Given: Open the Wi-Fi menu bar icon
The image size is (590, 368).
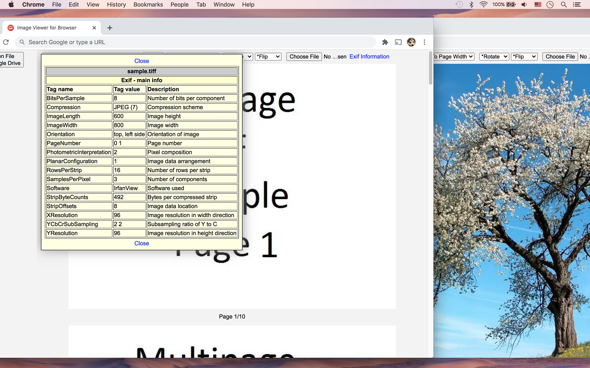Looking at the screenshot, I should [483, 5].
